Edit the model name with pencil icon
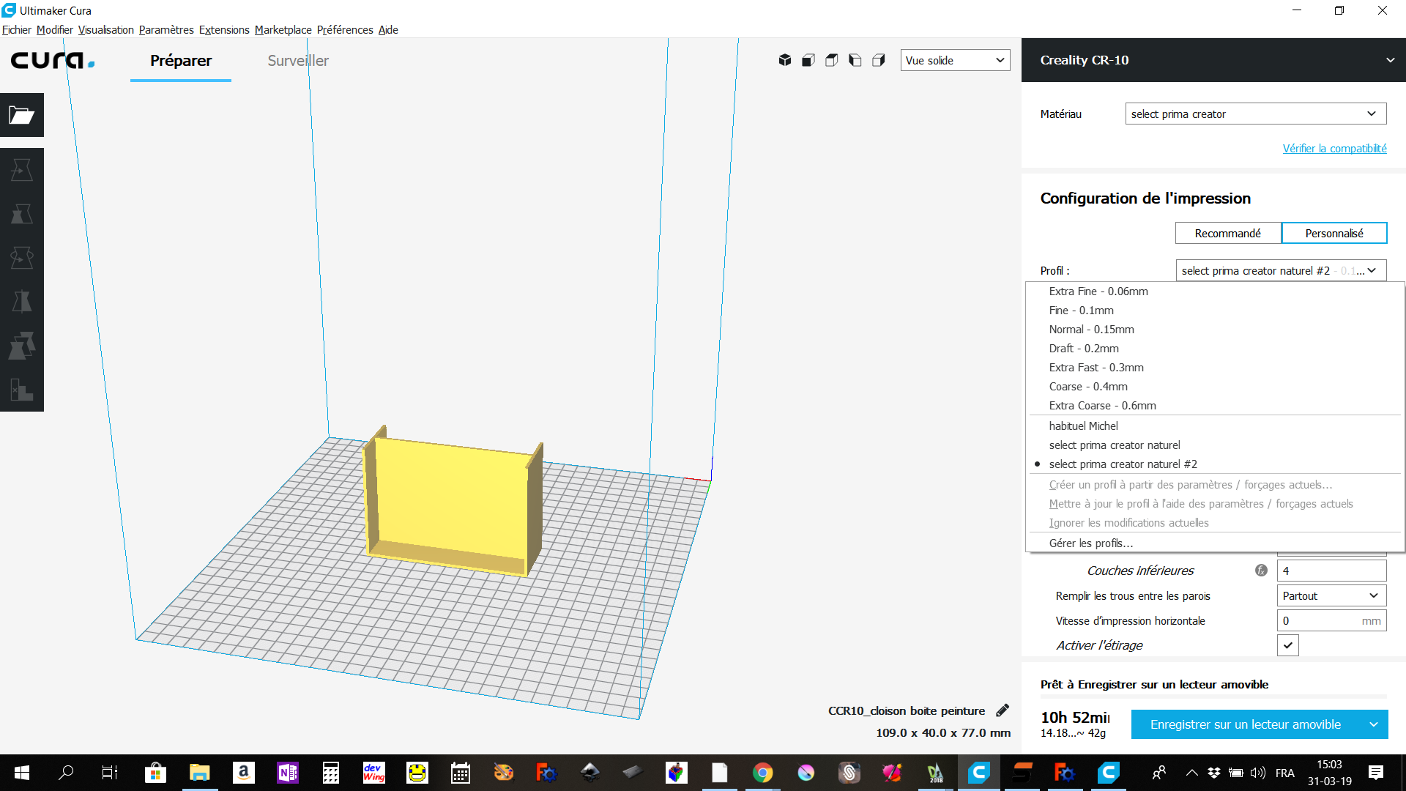Viewport: 1406px width, 791px height. (1003, 710)
